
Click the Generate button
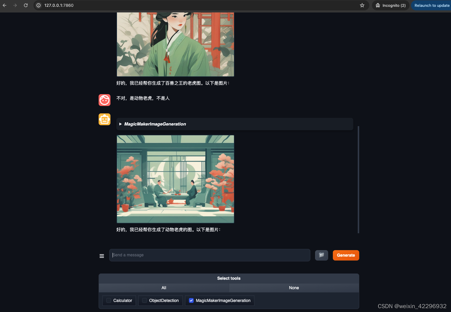pyautogui.click(x=346, y=255)
